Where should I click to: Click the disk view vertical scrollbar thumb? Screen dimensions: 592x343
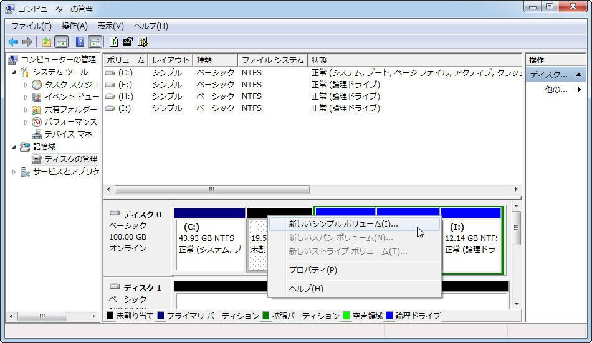coord(516,228)
